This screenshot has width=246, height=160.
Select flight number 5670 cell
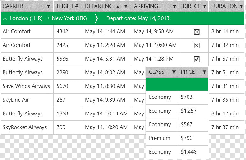coord(68,86)
